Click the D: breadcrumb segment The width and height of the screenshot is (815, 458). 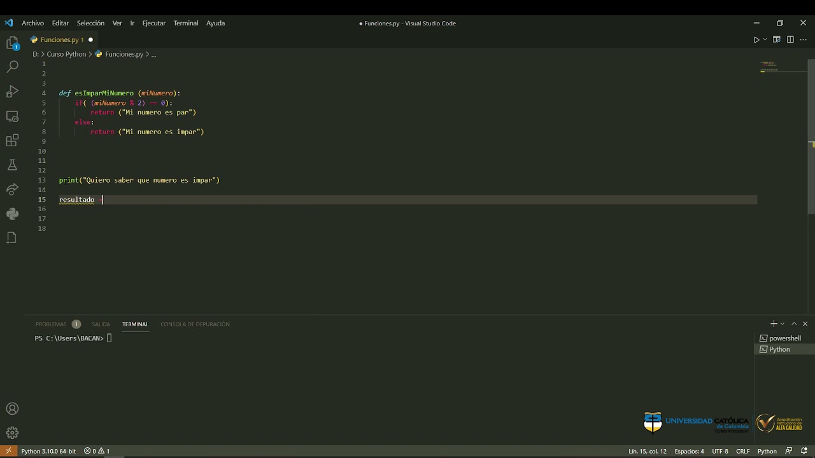point(36,54)
